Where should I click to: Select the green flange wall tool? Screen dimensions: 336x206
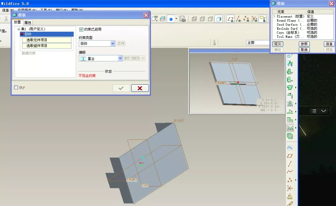coord(290,72)
